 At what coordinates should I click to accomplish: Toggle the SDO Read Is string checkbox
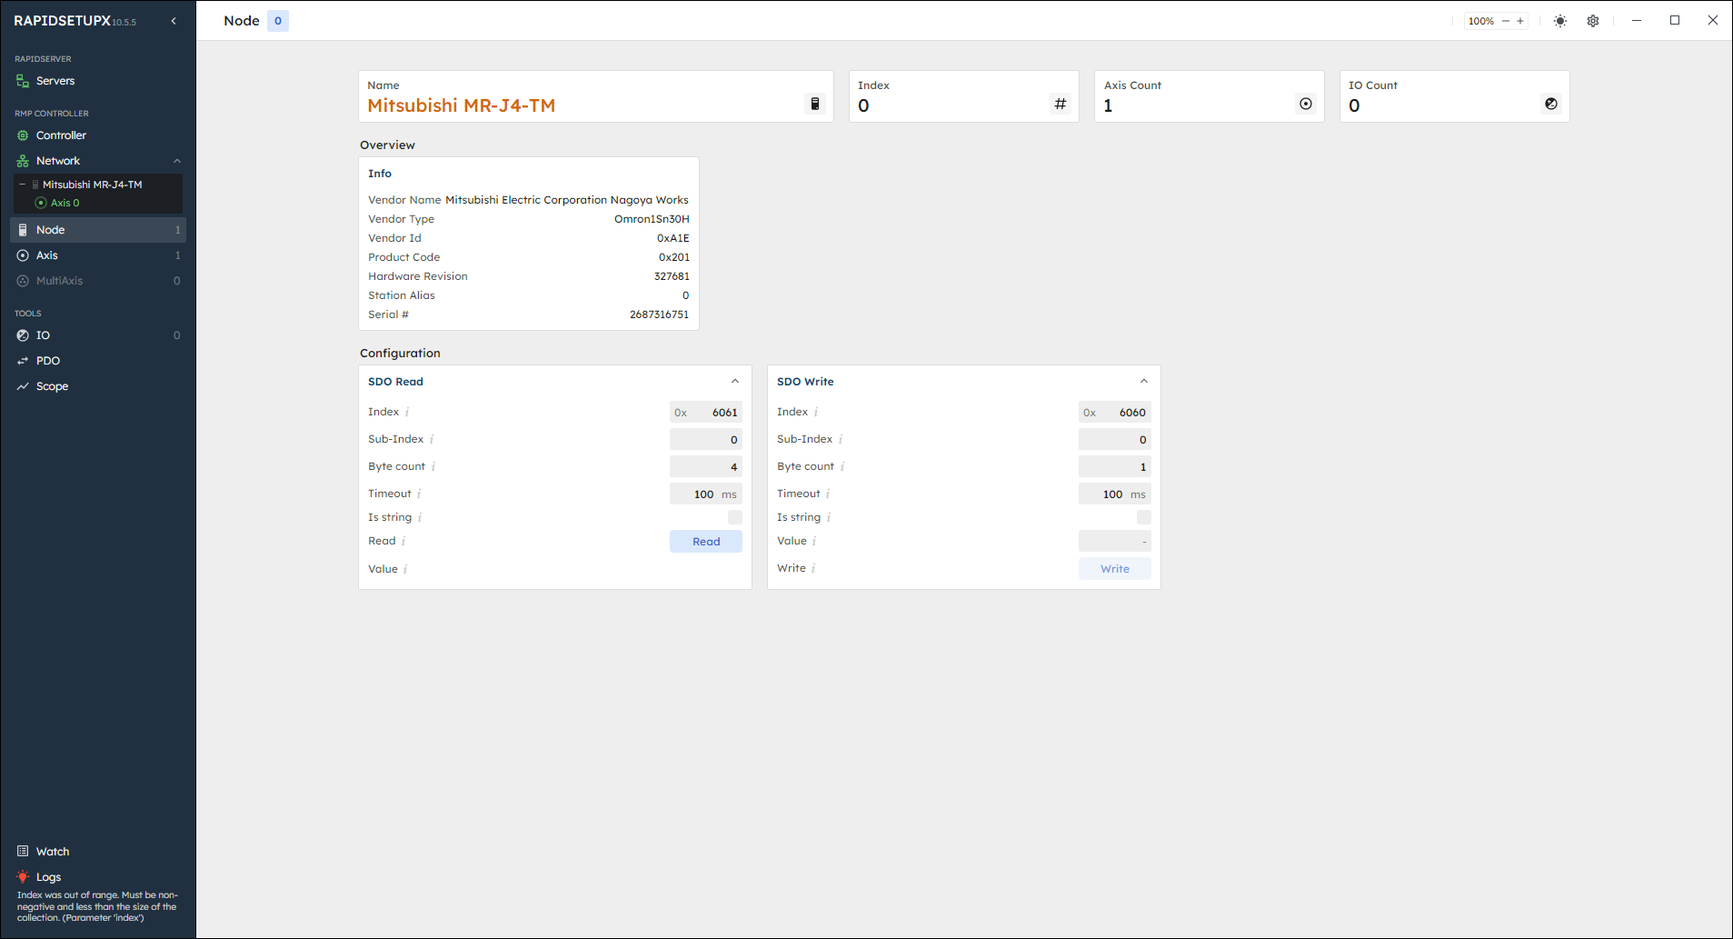pos(735,517)
